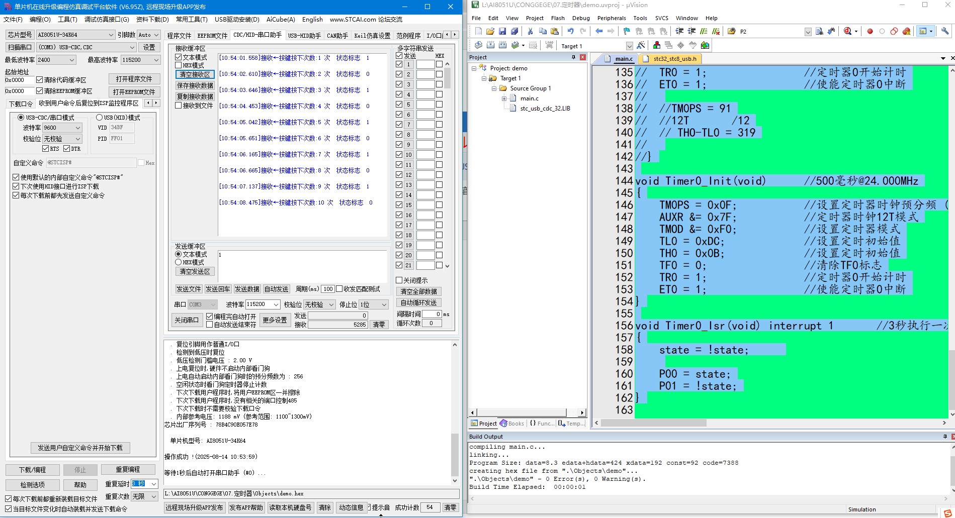The height and width of the screenshot is (518, 955).
Task: Toggle 编程完自动打开 checkbox
Action: [x=210, y=317]
